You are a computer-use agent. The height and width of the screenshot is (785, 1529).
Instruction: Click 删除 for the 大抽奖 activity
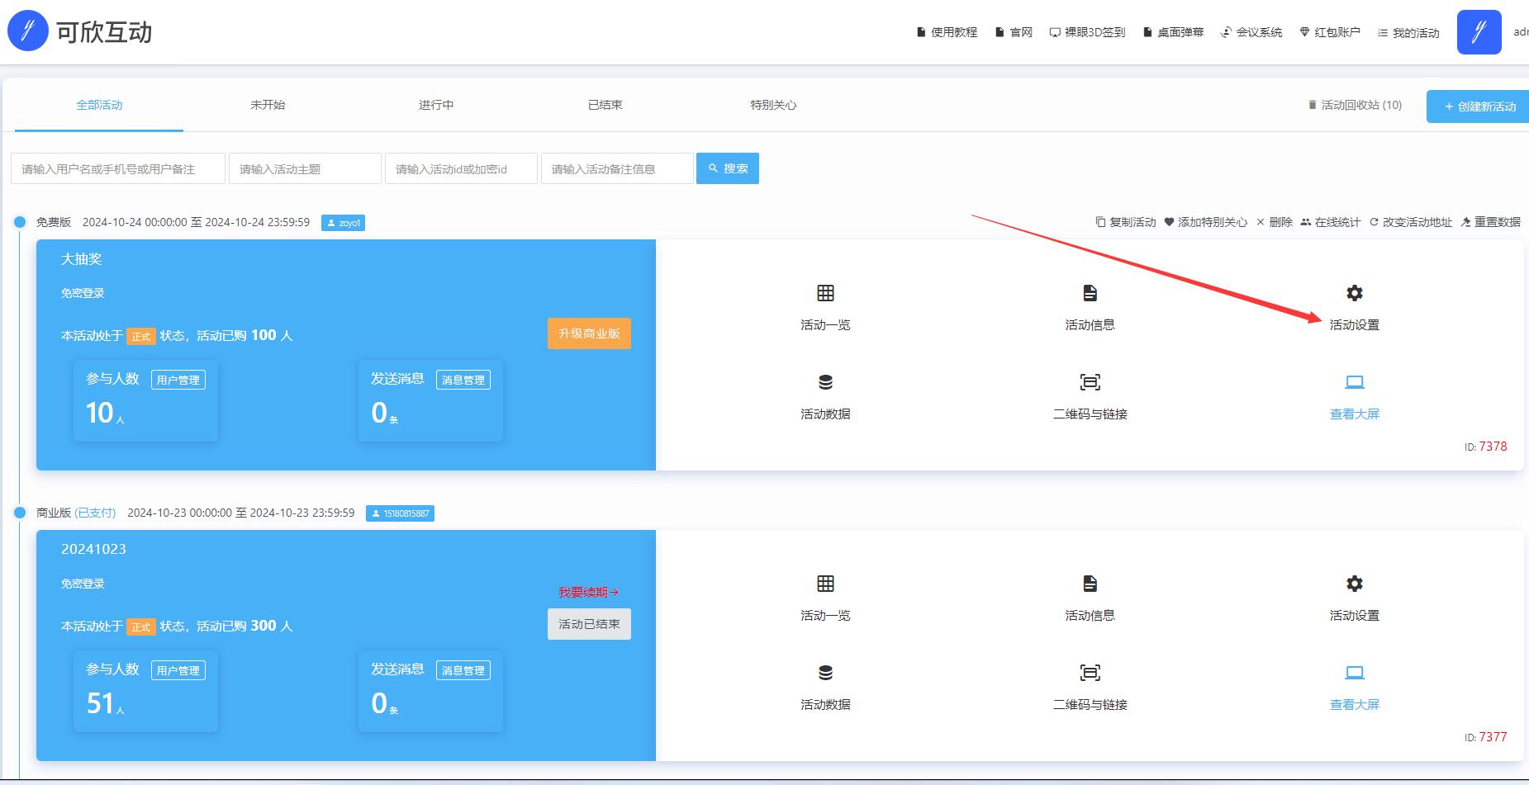pos(1275,222)
